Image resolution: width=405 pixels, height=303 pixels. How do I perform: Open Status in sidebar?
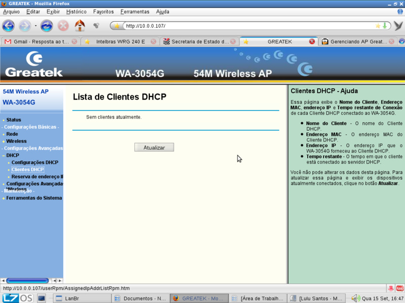pos(14,120)
